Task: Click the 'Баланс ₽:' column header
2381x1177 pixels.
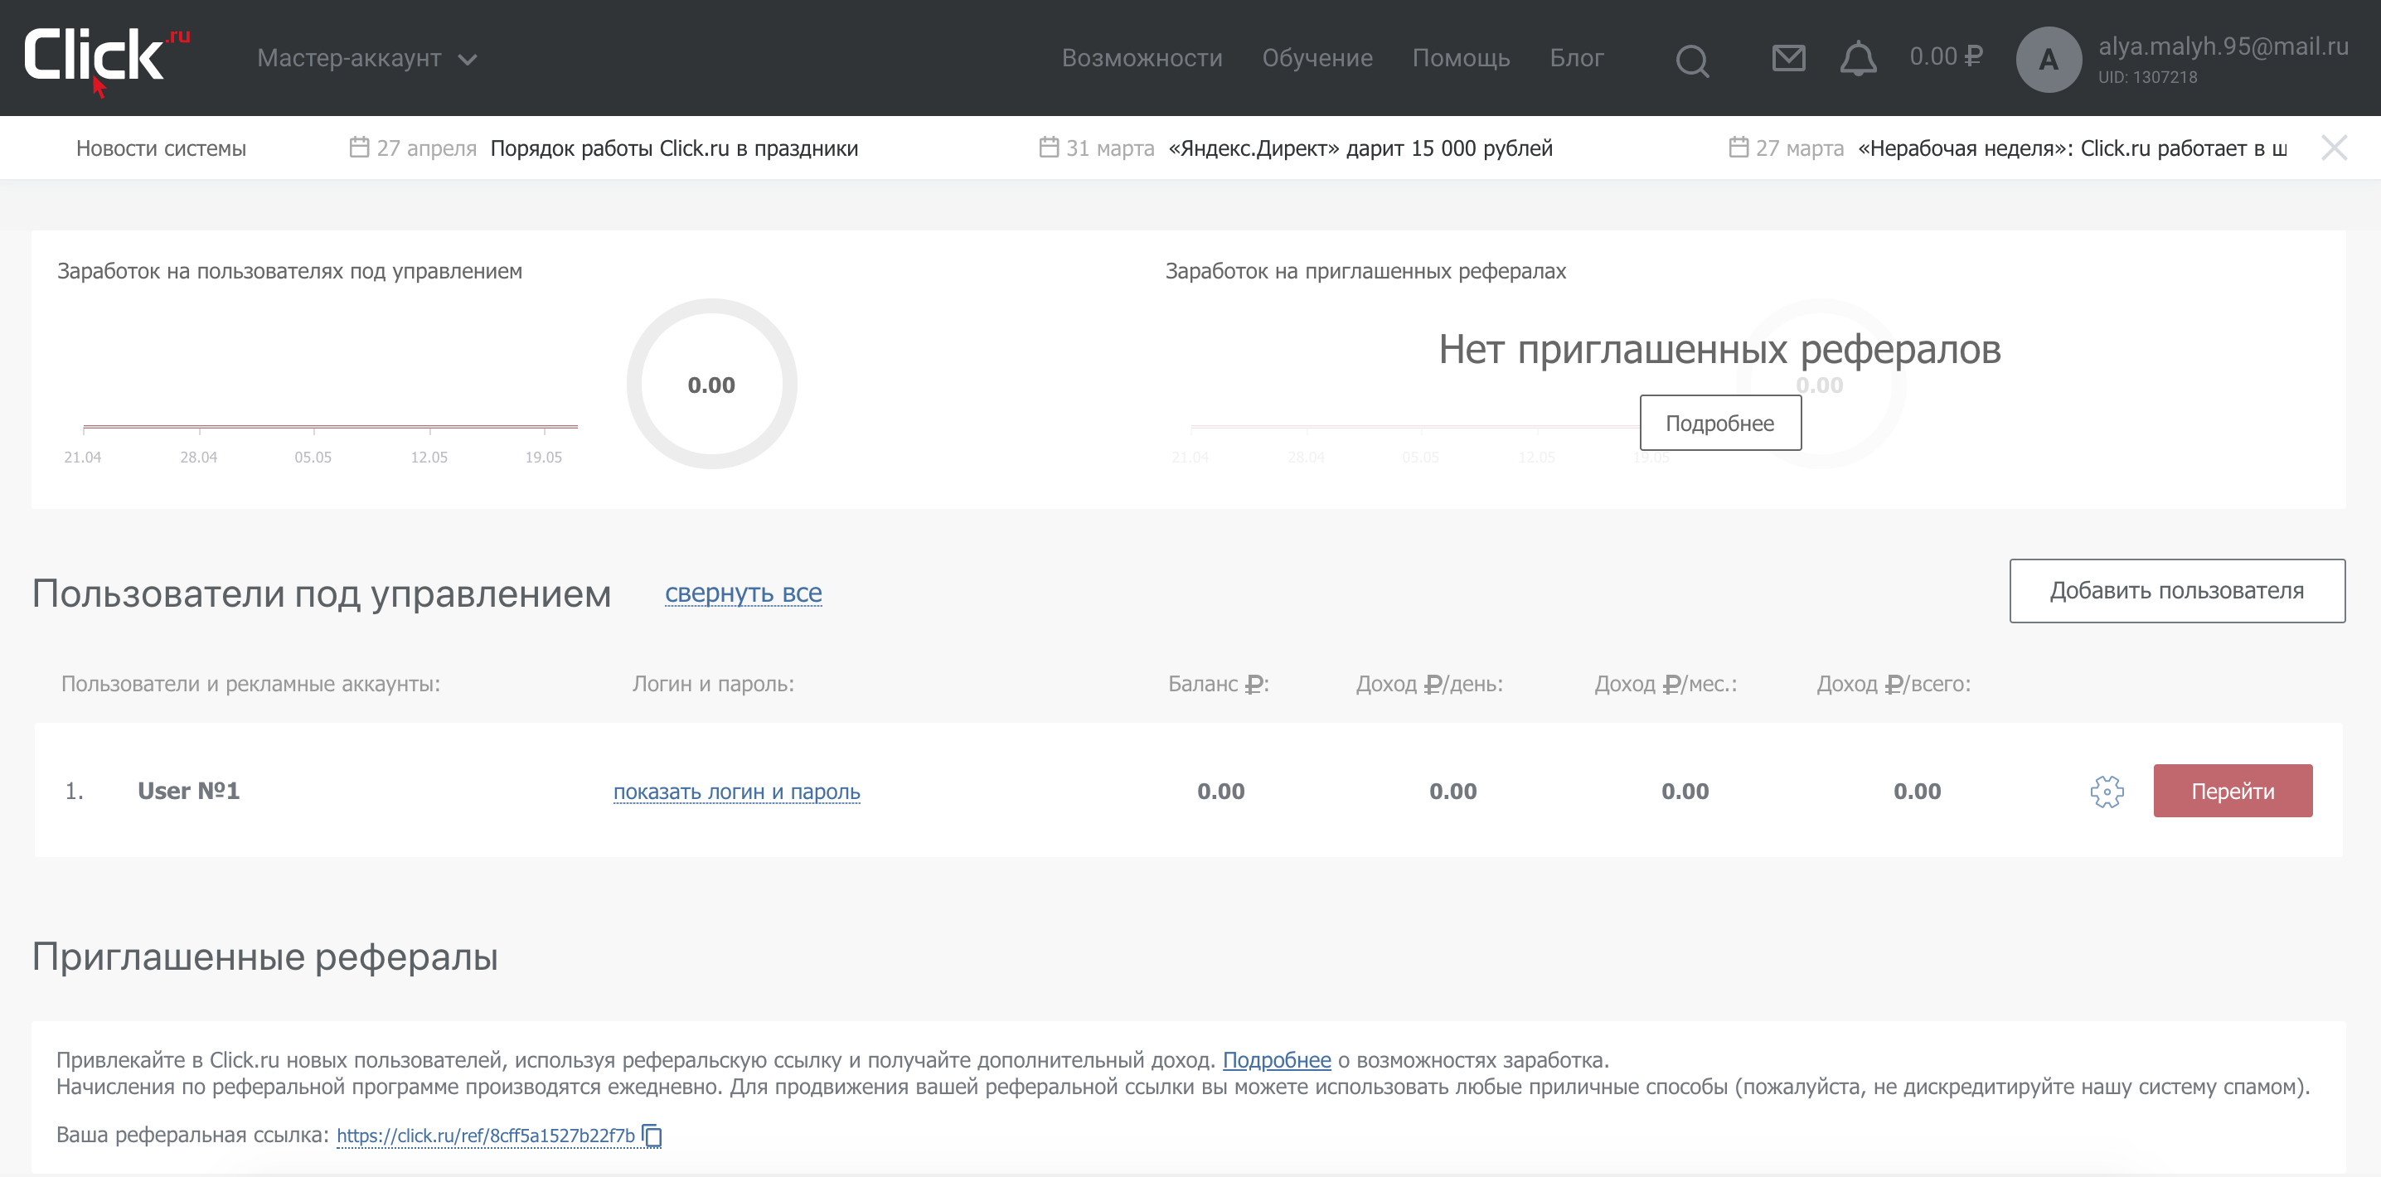Action: coord(1218,685)
